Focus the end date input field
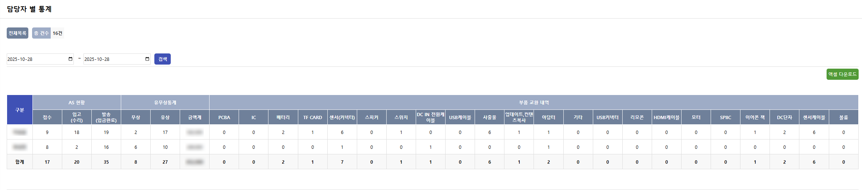The width and height of the screenshot is (862, 190). (112, 59)
